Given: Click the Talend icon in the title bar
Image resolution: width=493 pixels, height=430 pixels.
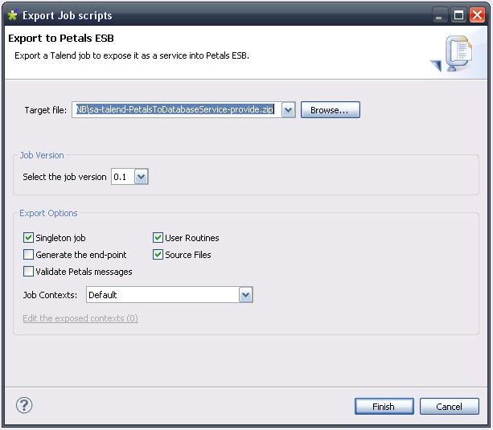Looking at the screenshot, I should [12, 15].
